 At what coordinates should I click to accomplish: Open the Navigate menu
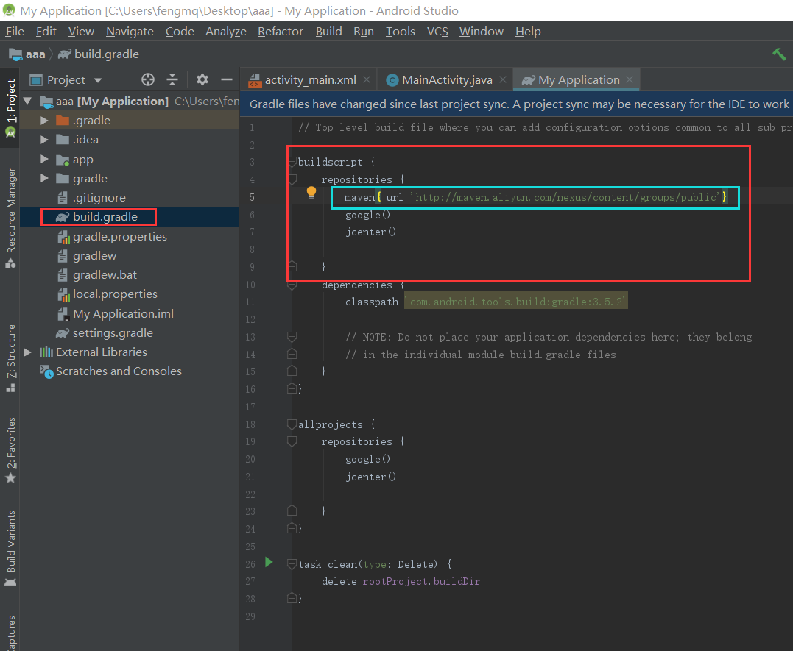(130, 32)
